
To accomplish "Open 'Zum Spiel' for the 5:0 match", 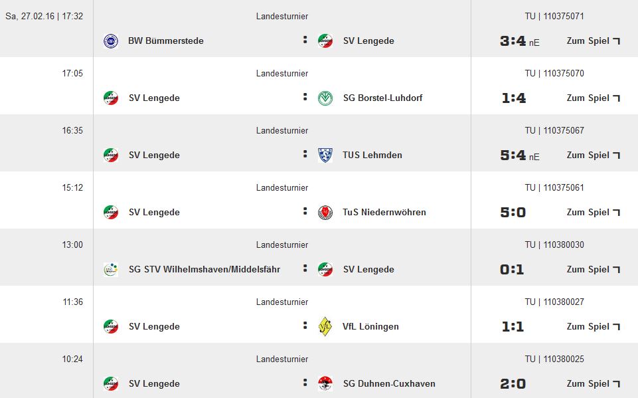I will (593, 213).
